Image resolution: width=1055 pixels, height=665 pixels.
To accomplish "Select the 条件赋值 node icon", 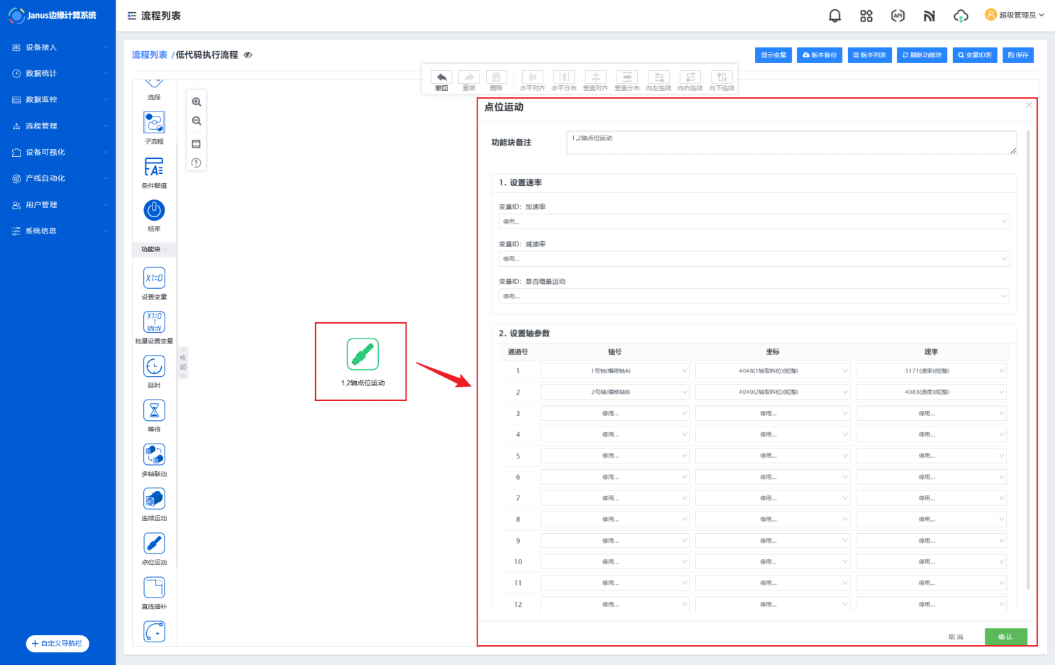I will (x=154, y=167).
